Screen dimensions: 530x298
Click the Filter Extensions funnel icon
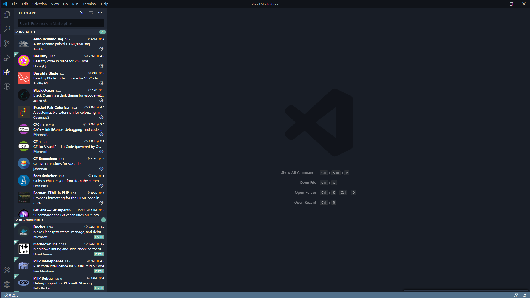pos(82,13)
